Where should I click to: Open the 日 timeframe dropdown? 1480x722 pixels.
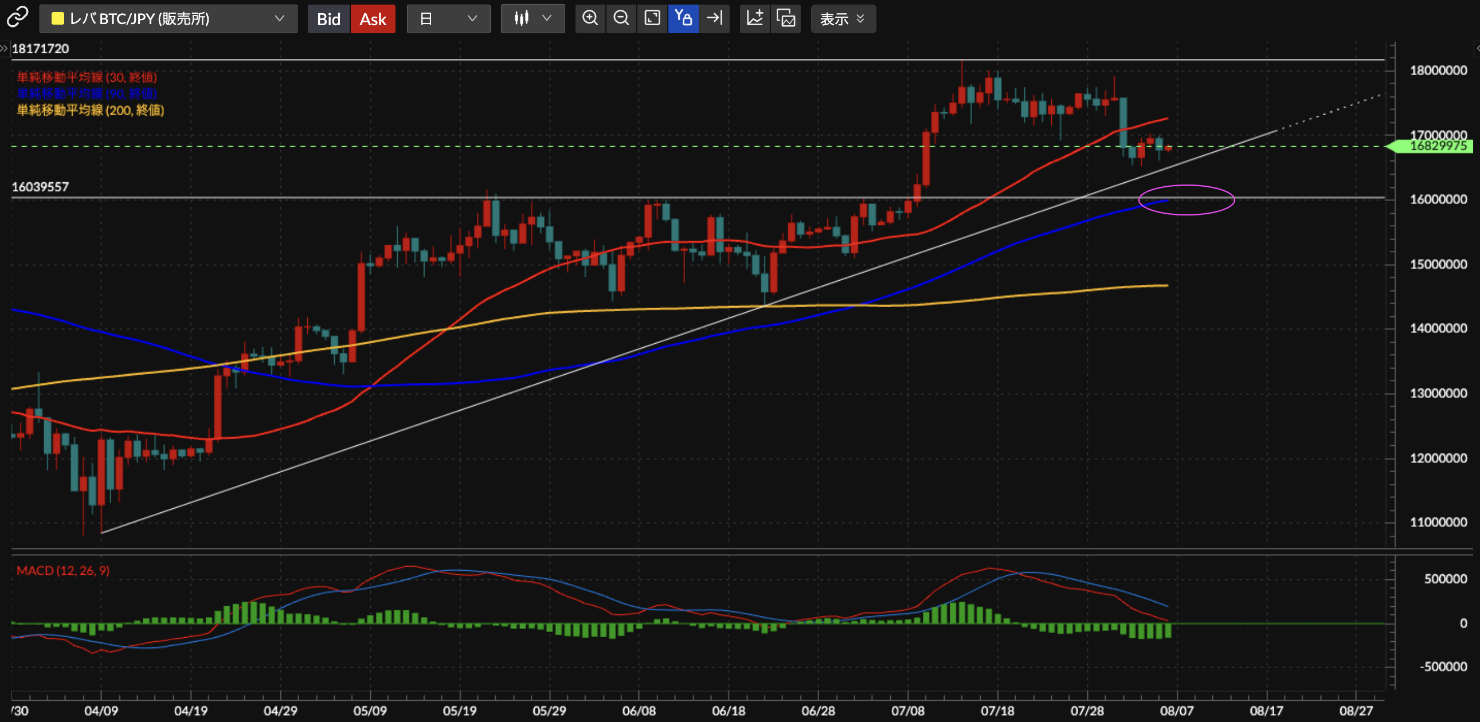point(448,19)
